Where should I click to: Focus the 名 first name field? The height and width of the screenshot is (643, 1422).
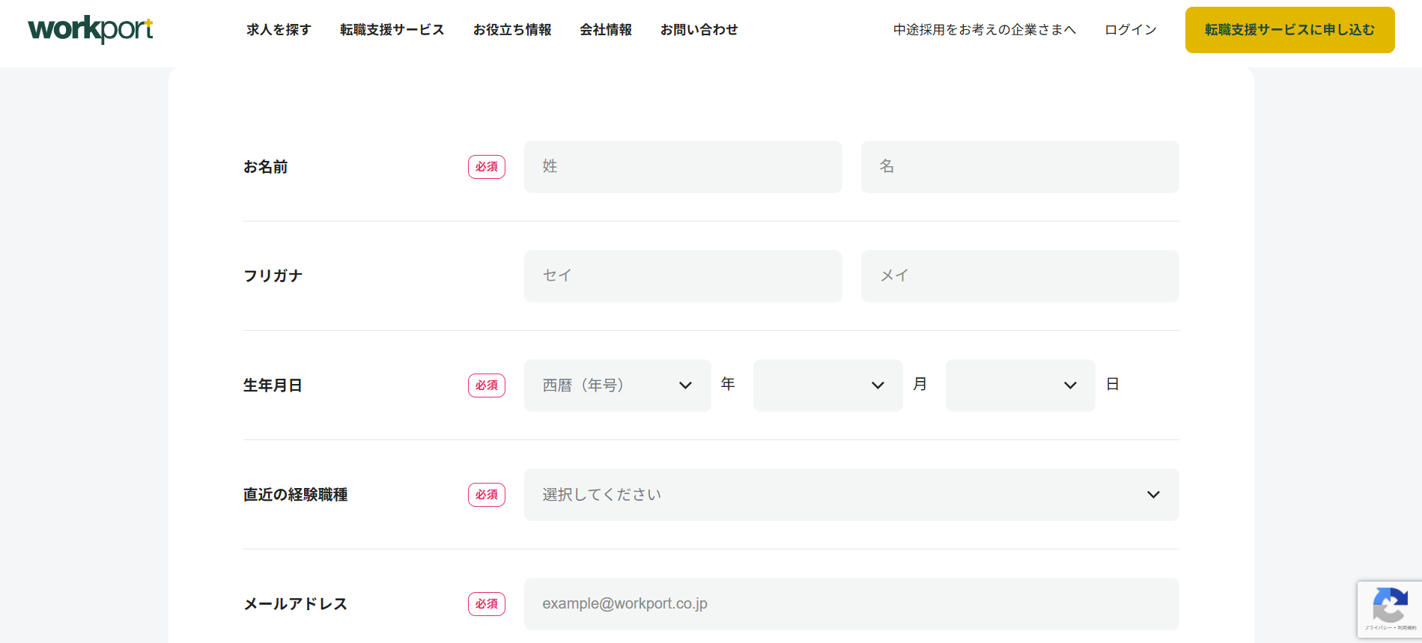(x=1020, y=167)
